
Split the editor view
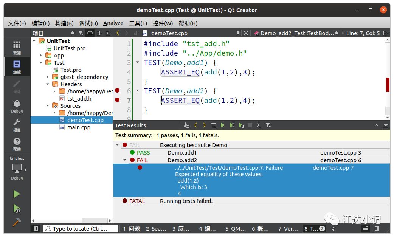pyautogui.click(x=386, y=33)
